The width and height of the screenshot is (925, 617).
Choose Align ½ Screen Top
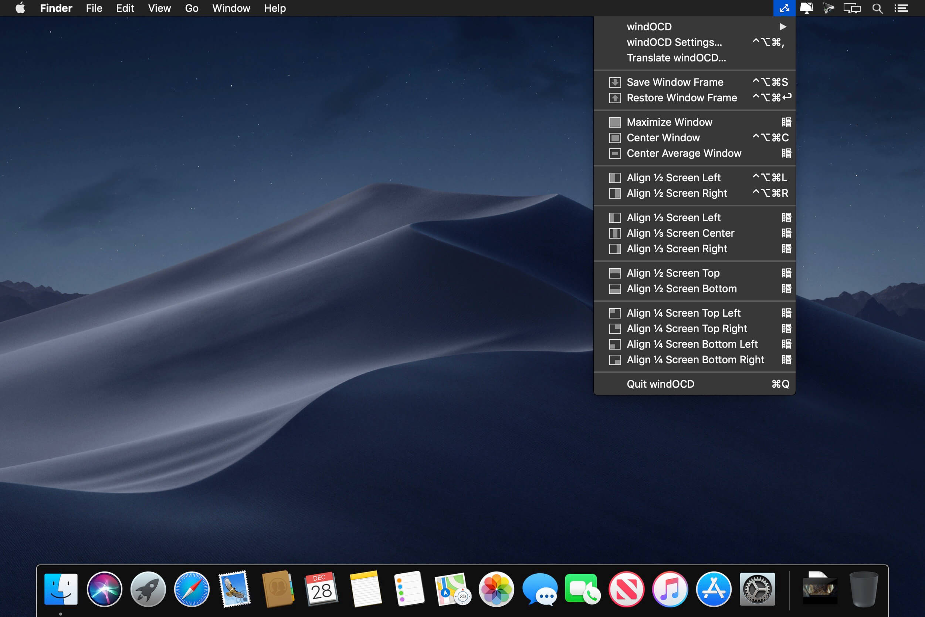point(673,273)
